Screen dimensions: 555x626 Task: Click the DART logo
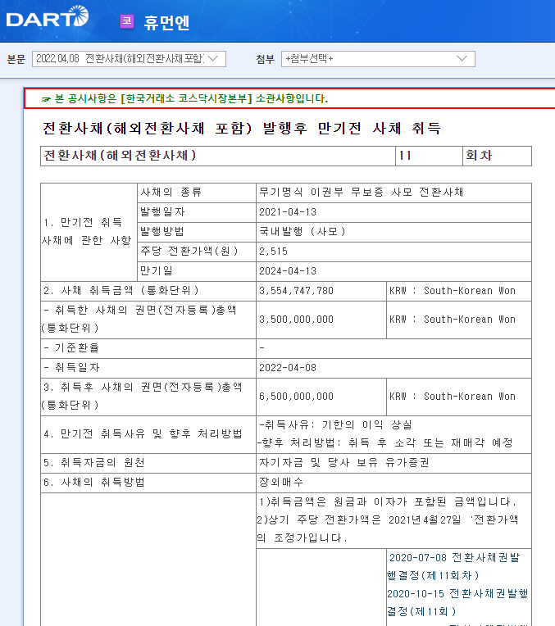point(48,16)
